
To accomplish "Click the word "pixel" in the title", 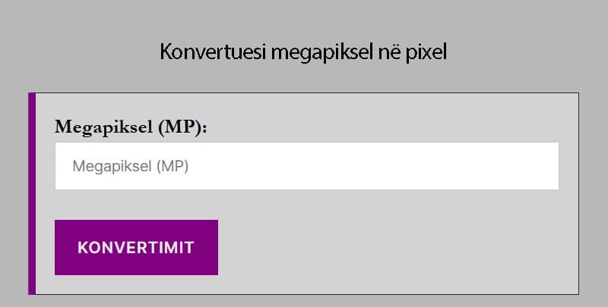I will pyautogui.click(x=426, y=52).
